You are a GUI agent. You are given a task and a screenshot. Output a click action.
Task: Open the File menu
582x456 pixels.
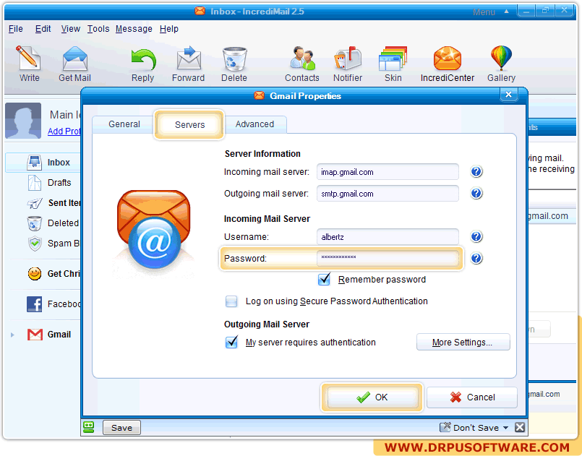click(16, 29)
